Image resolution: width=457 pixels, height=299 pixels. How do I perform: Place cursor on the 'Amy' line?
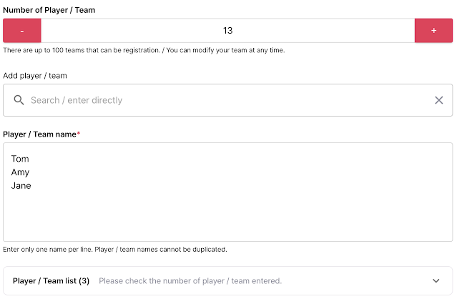20,172
